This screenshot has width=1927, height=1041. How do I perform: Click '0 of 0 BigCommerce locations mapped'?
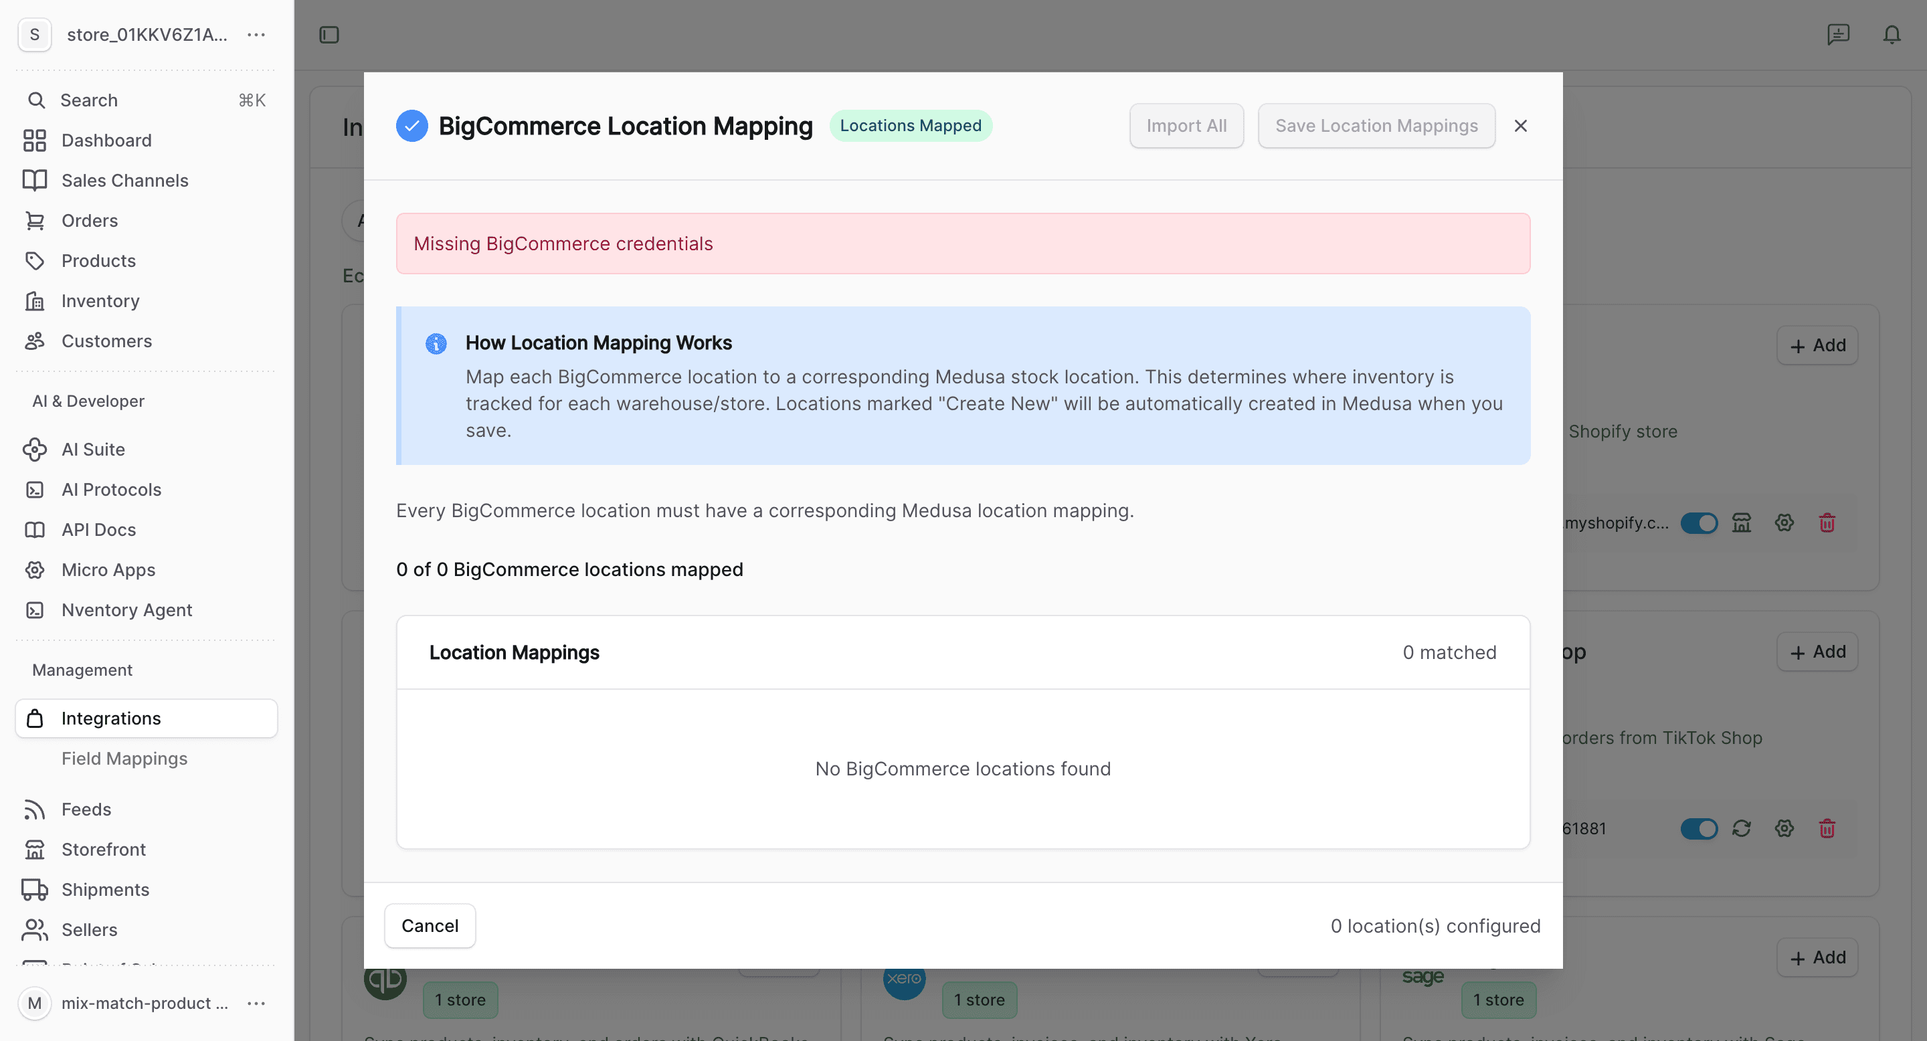point(569,570)
